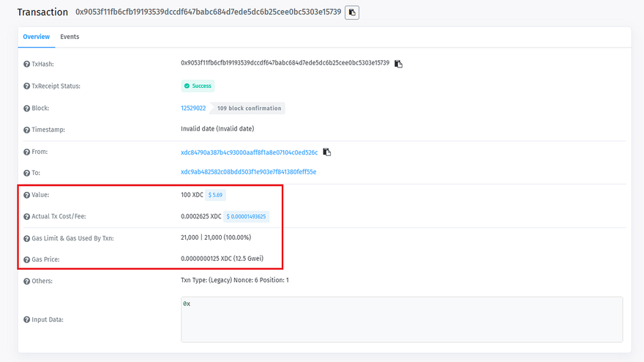Click help icon next to Block
Screen dimensions: 644x362
pos(27,108)
